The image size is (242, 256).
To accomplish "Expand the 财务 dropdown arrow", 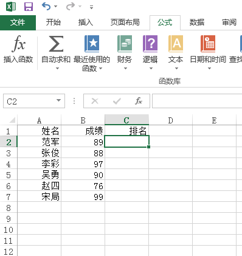I will click(125, 68).
